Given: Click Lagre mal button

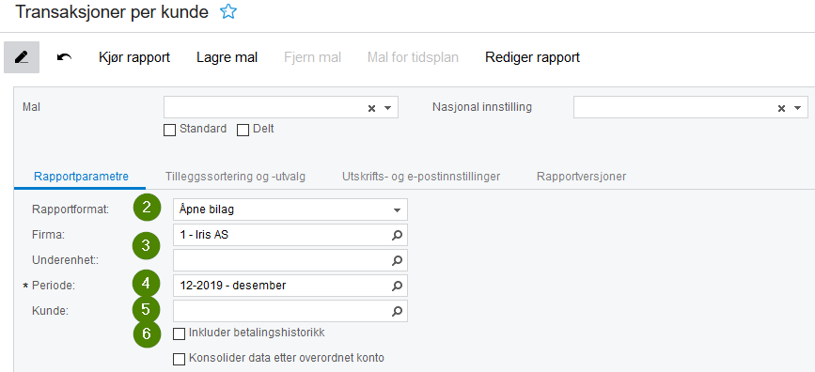Looking at the screenshot, I should tap(227, 57).
